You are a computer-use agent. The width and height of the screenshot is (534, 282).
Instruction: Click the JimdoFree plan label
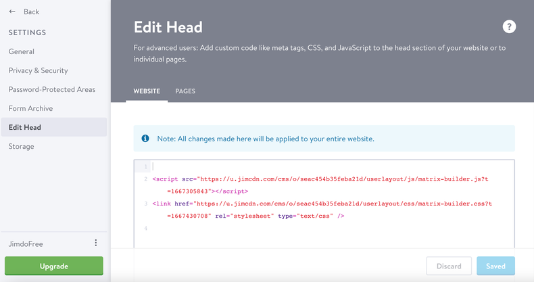(x=26, y=244)
